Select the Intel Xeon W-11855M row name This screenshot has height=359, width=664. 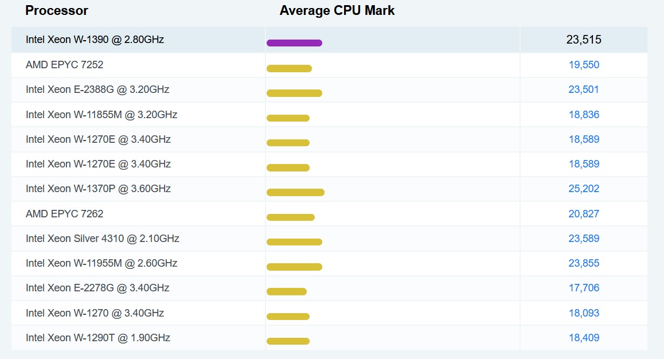(101, 115)
